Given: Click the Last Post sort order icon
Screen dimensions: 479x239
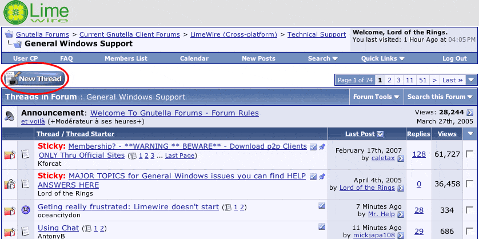Looking at the screenshot, I should (381, 134).
